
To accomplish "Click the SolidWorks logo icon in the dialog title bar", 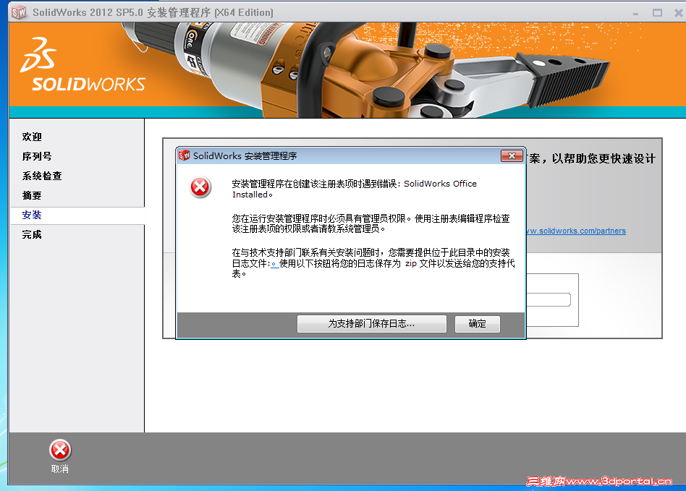I will tap(185, 155).
